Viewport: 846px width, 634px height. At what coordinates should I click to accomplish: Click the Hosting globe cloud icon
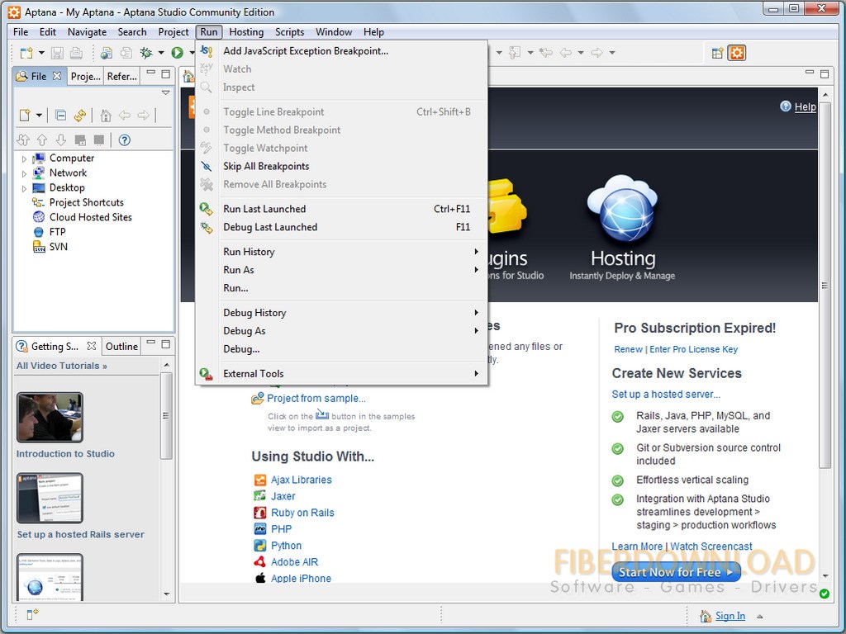click(622, 209)
